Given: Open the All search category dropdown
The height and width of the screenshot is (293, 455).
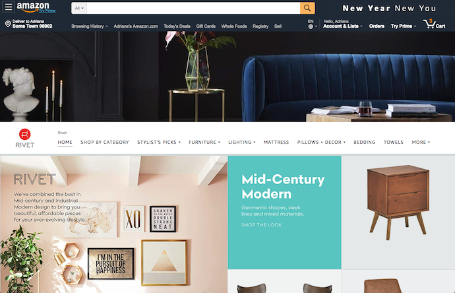Looking at the screenshot, I should click(x=79, y=8).
